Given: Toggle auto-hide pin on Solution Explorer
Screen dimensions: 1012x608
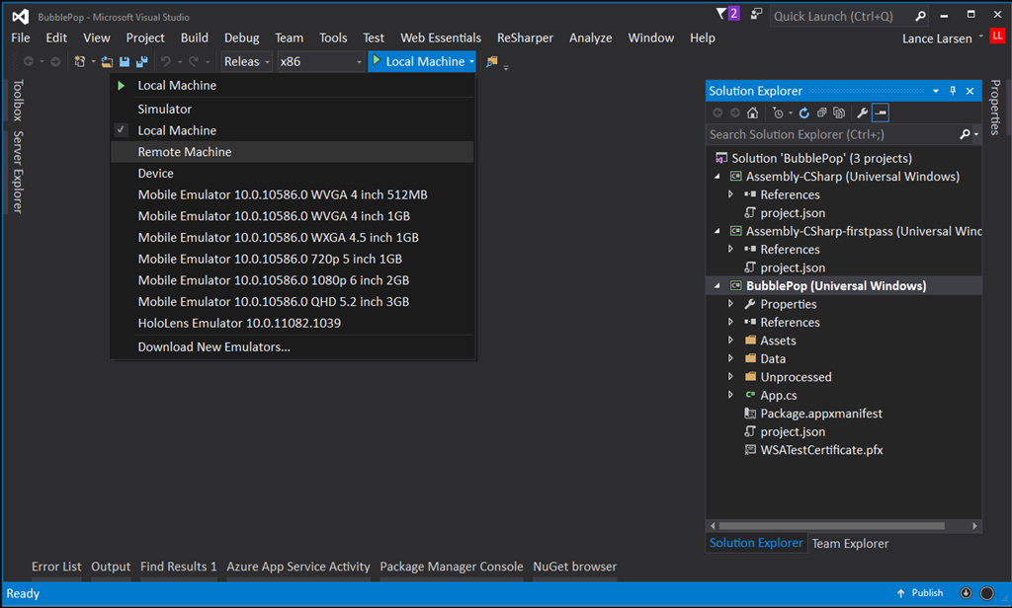Looking at the screenshot, I should coord(953,91).
